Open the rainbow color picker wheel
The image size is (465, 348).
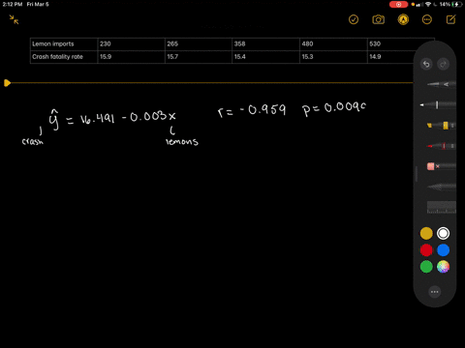pos(443,267)
